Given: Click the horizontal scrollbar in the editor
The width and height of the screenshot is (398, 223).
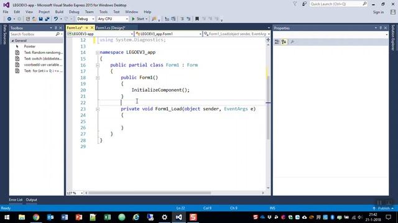Looking at the screenshot, I should pos(149,193).
